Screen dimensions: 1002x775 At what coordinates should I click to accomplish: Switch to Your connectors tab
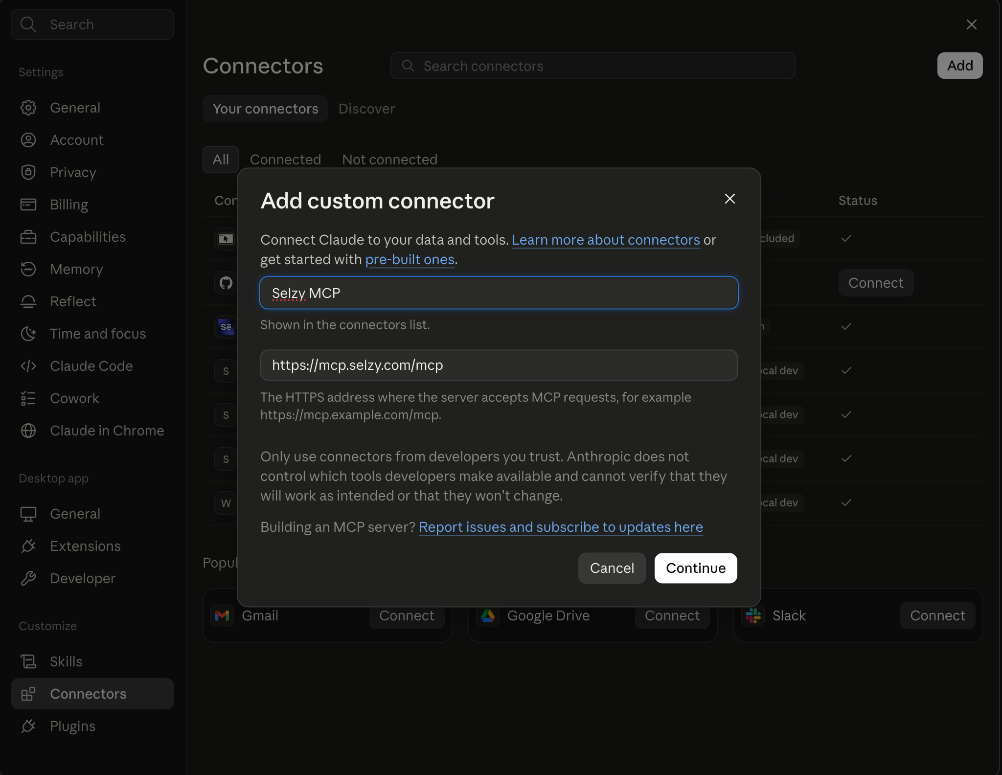tap(265, 109)
